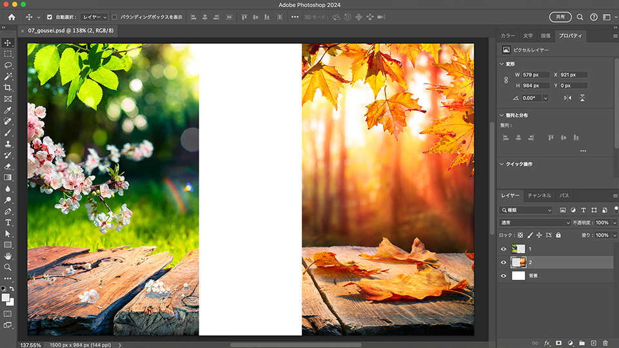619x348 pixels.
Task: Flip horizontally in Properties transform
Action: click(x=567, y=98)
